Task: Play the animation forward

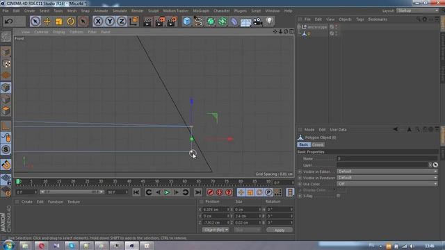Action: pyautogui.click(x=167, y=192)
